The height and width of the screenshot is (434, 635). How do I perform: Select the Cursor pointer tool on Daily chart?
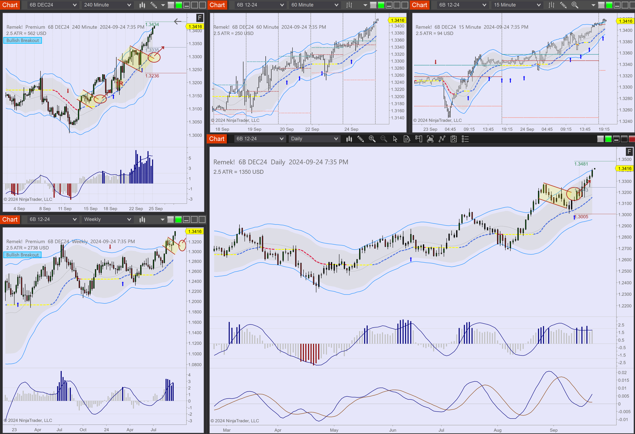395,139
